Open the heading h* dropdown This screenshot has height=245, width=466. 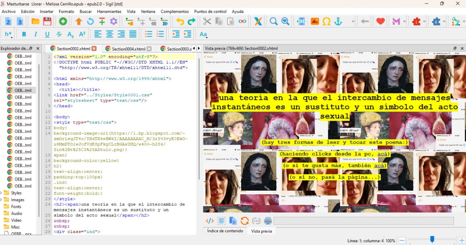8,34
